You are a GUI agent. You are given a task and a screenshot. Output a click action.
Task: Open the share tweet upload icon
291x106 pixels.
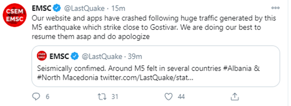tap(234, 96)
